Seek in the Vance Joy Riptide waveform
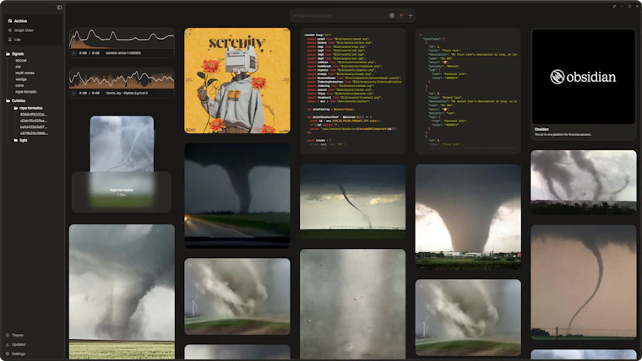This screenshot has height=361, width=642. (x=122, y=78)
